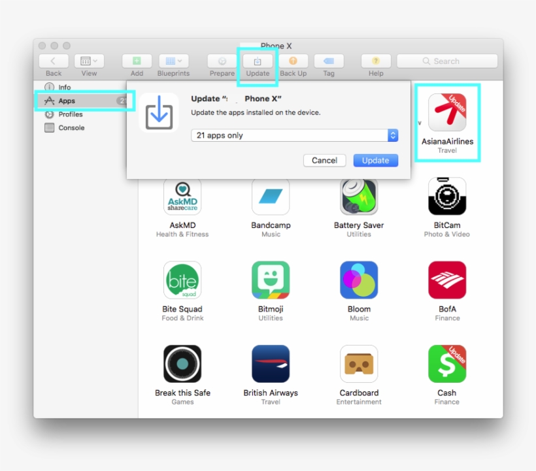Select the Cash app icon

(x=447, y=364)
